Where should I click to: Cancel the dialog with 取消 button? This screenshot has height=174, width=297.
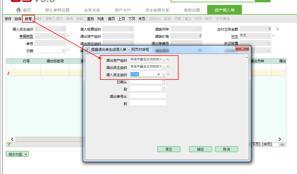coord(226,149)
